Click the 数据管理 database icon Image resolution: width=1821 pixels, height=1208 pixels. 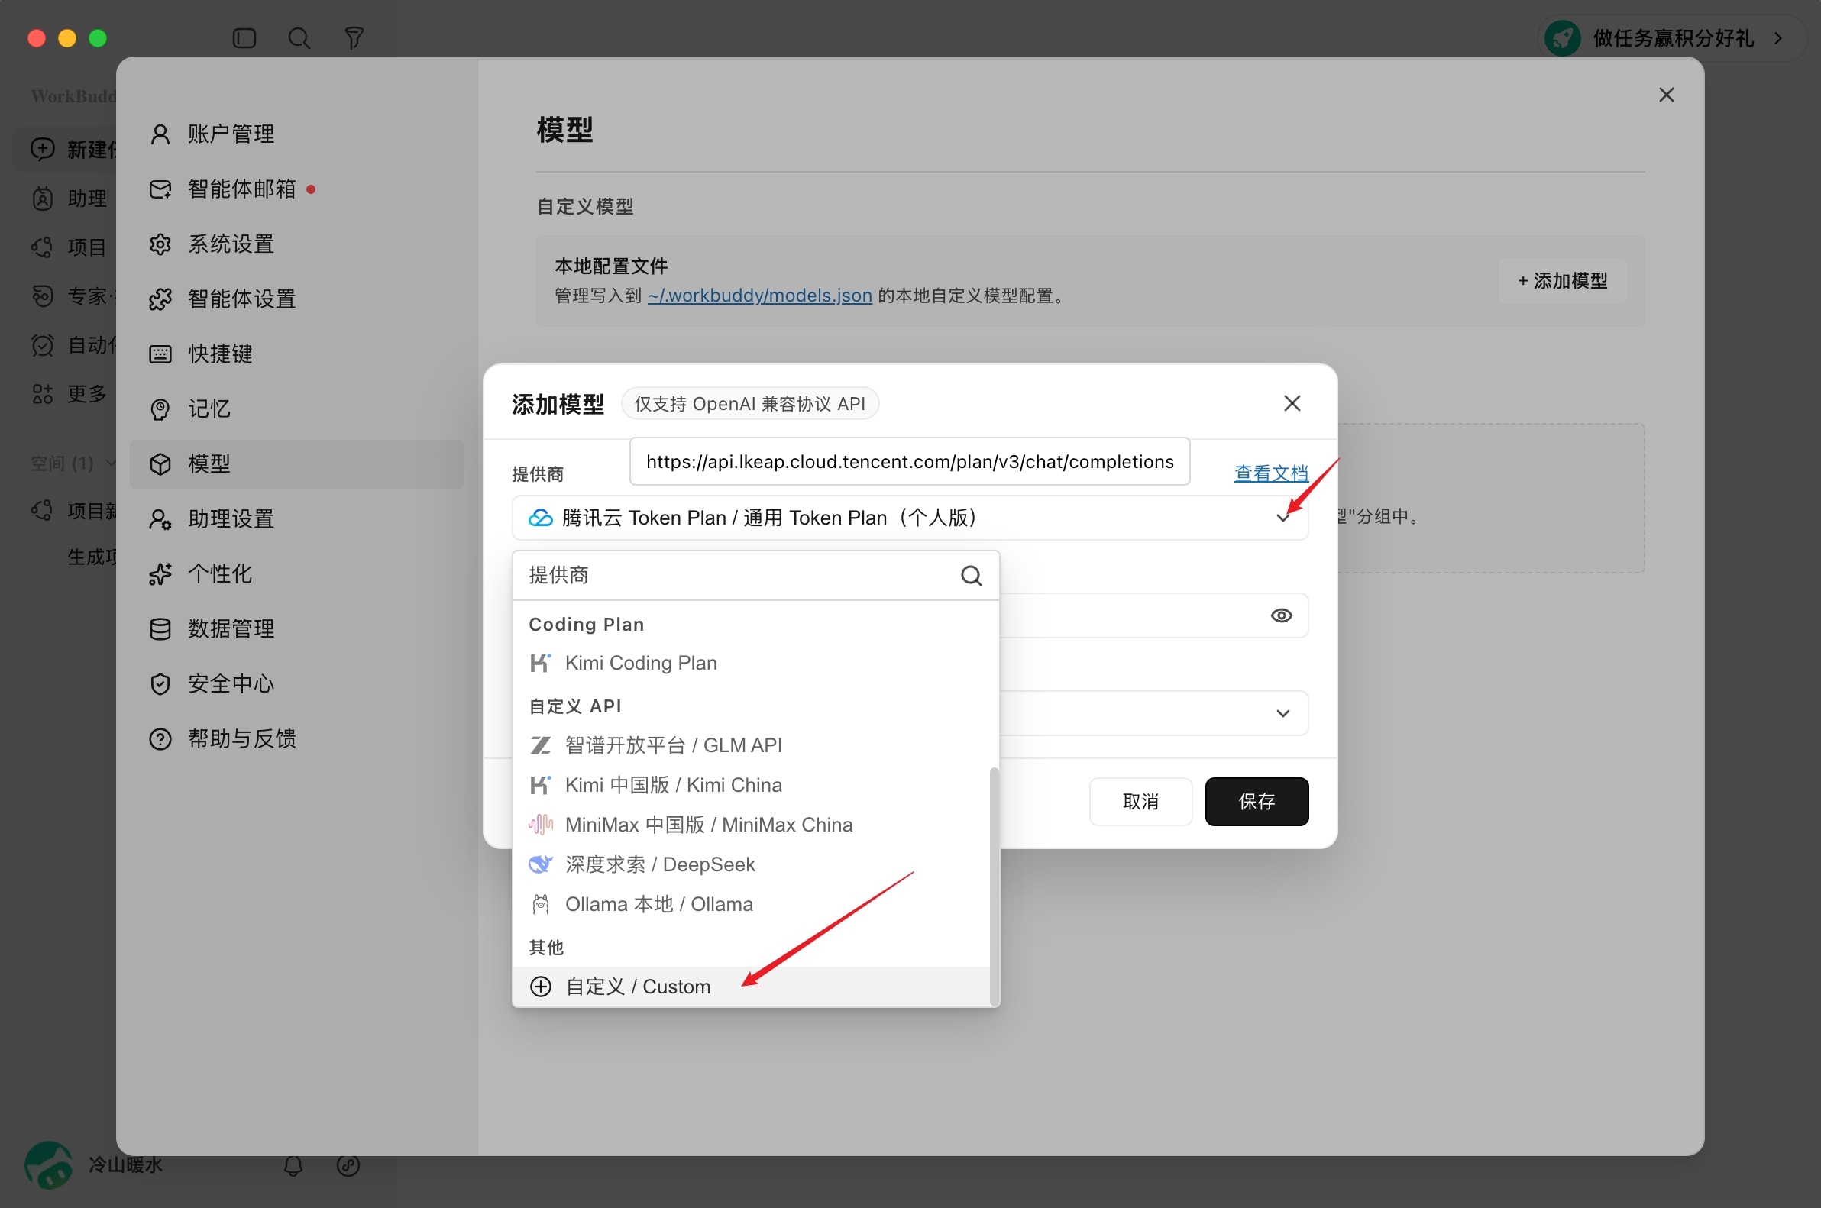pos(160,628)
